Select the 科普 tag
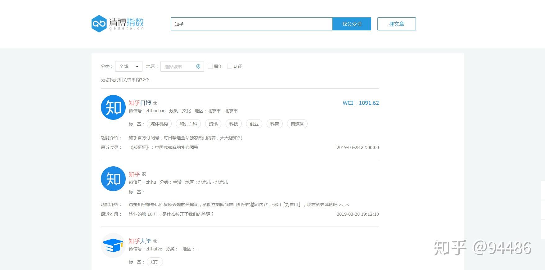This screenshot has width=545, height=270. tap(275, 124)
